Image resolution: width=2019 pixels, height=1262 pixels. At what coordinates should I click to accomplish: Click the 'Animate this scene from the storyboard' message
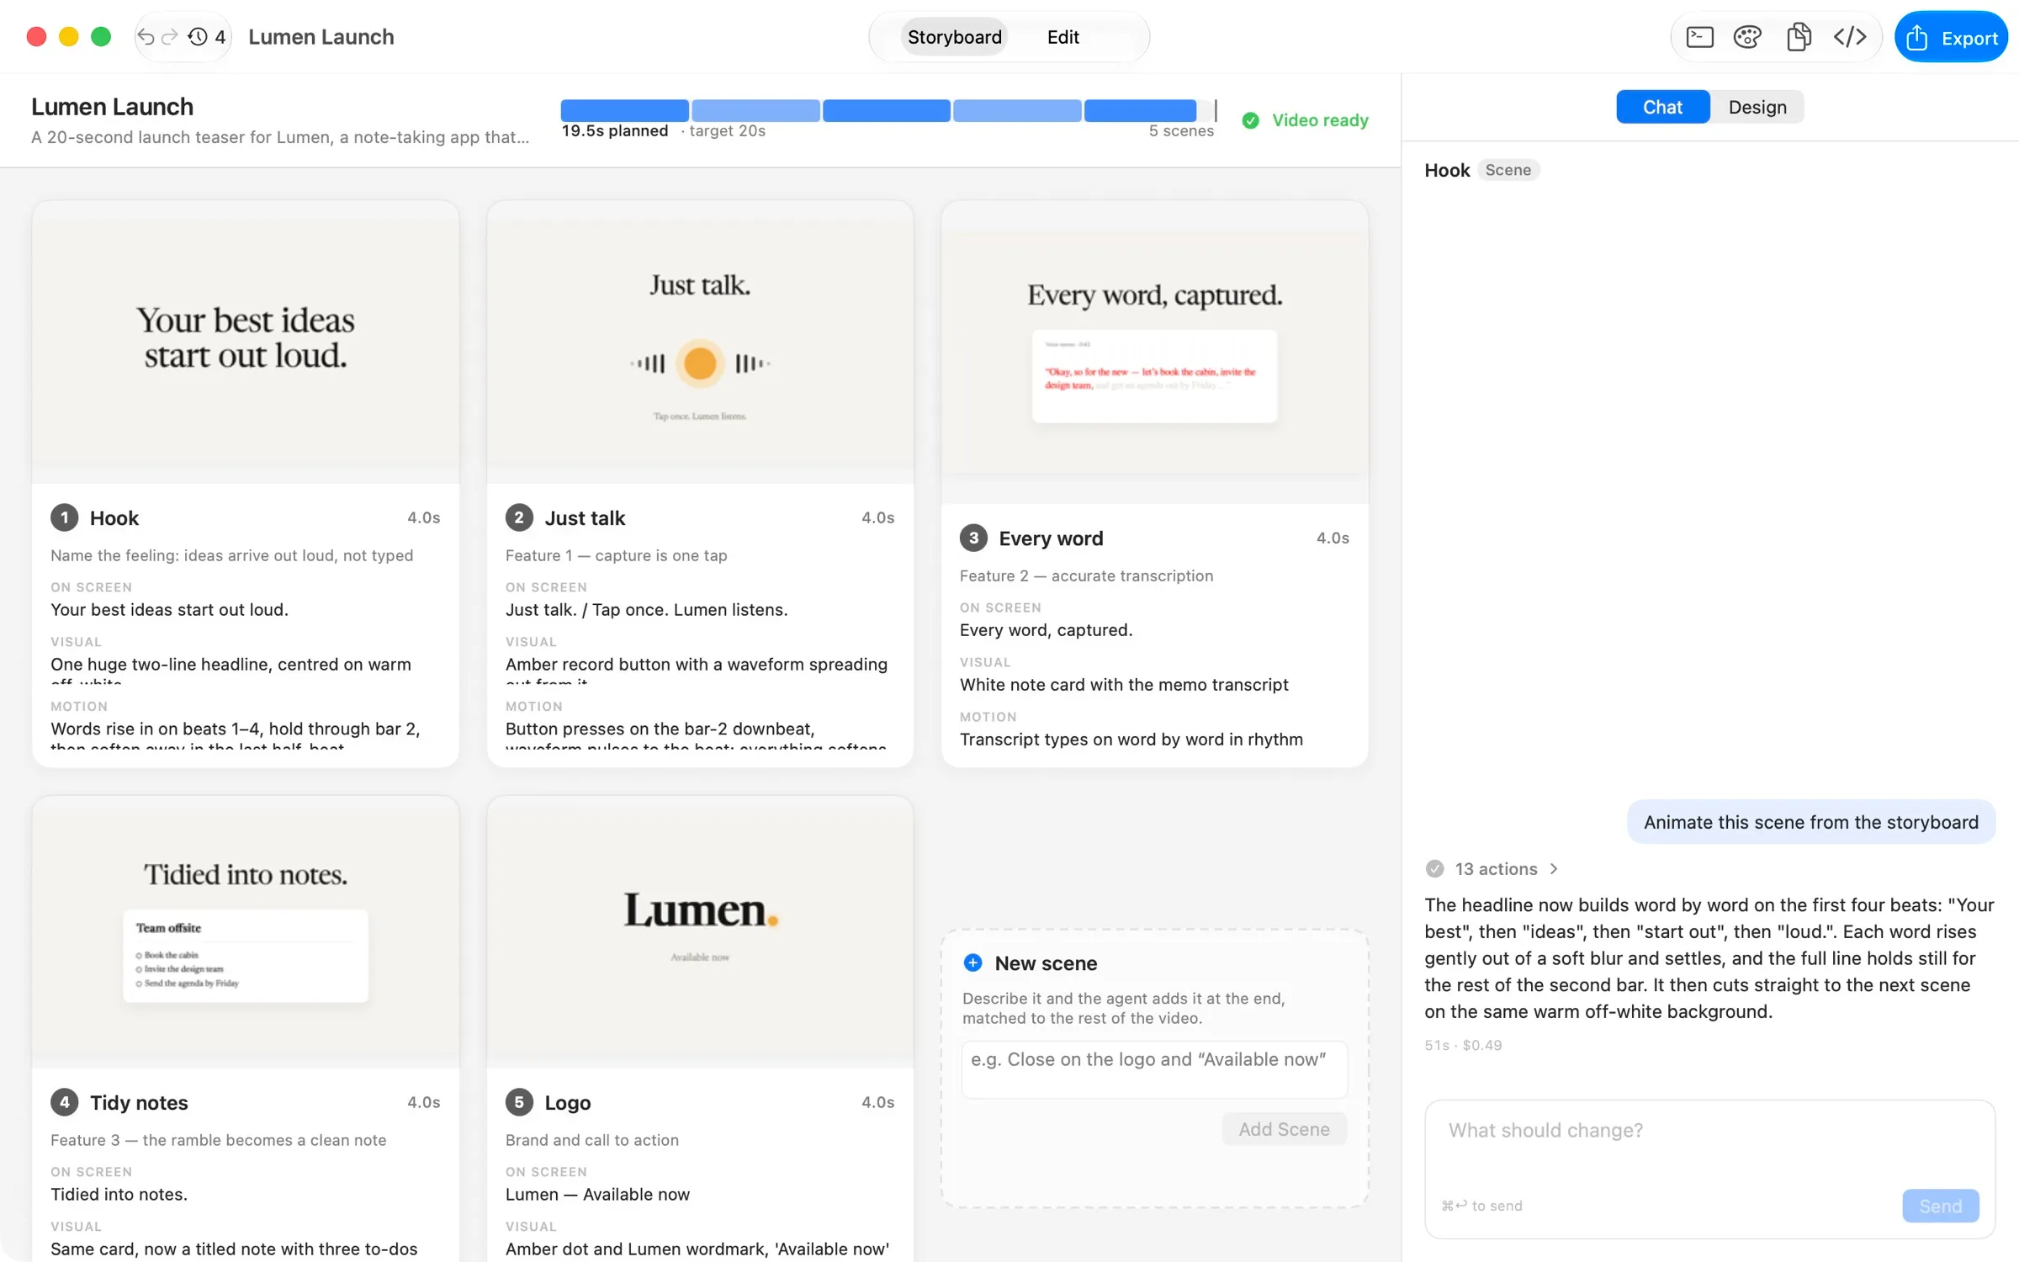pyautogui.click(x=1810, y=822)
